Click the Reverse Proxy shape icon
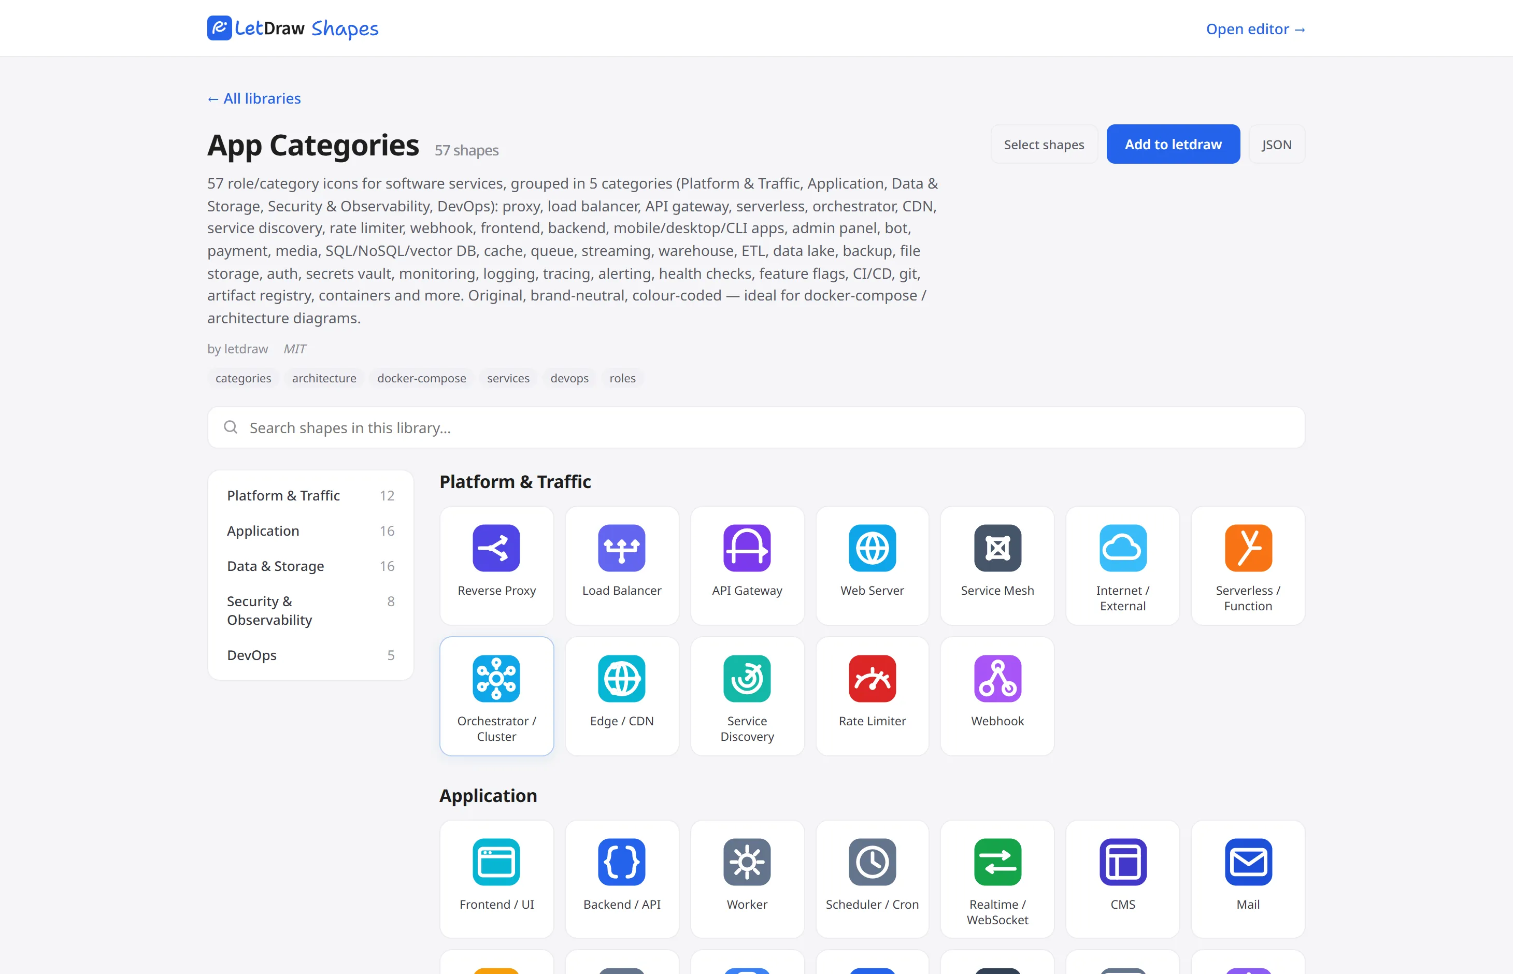Screen dimensions: 1513x974 click(496, 548)
